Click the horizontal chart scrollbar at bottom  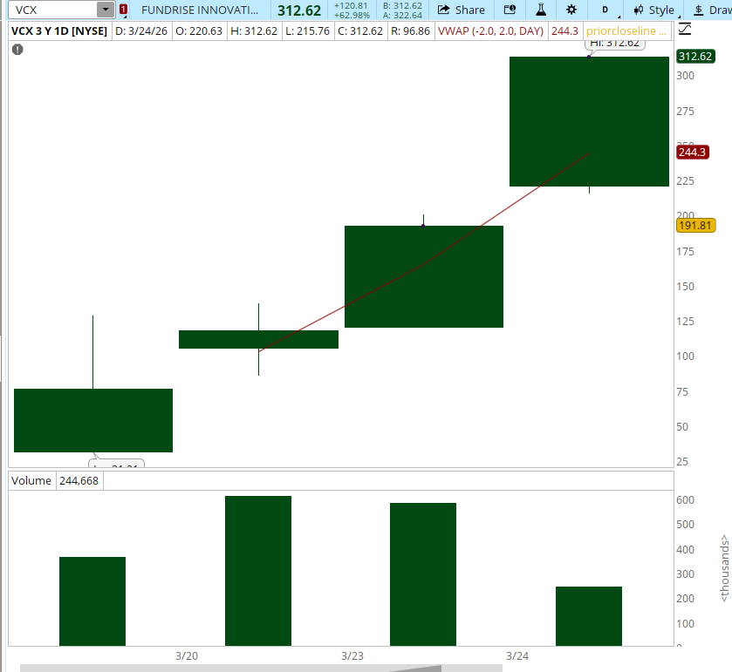click(261, 668)
